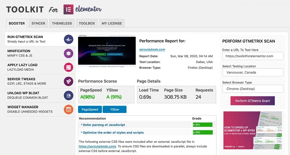Open the Themeless tab
This screenshot has height=155, width=290.
point(62,23)
